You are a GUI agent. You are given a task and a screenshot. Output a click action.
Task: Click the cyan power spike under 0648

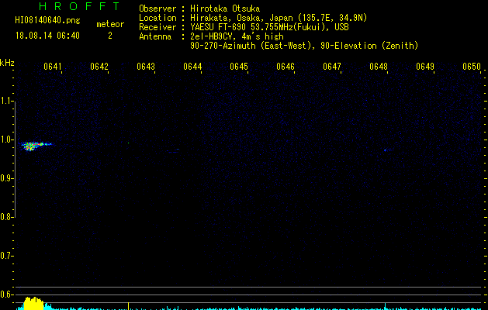tap(386, 306)
